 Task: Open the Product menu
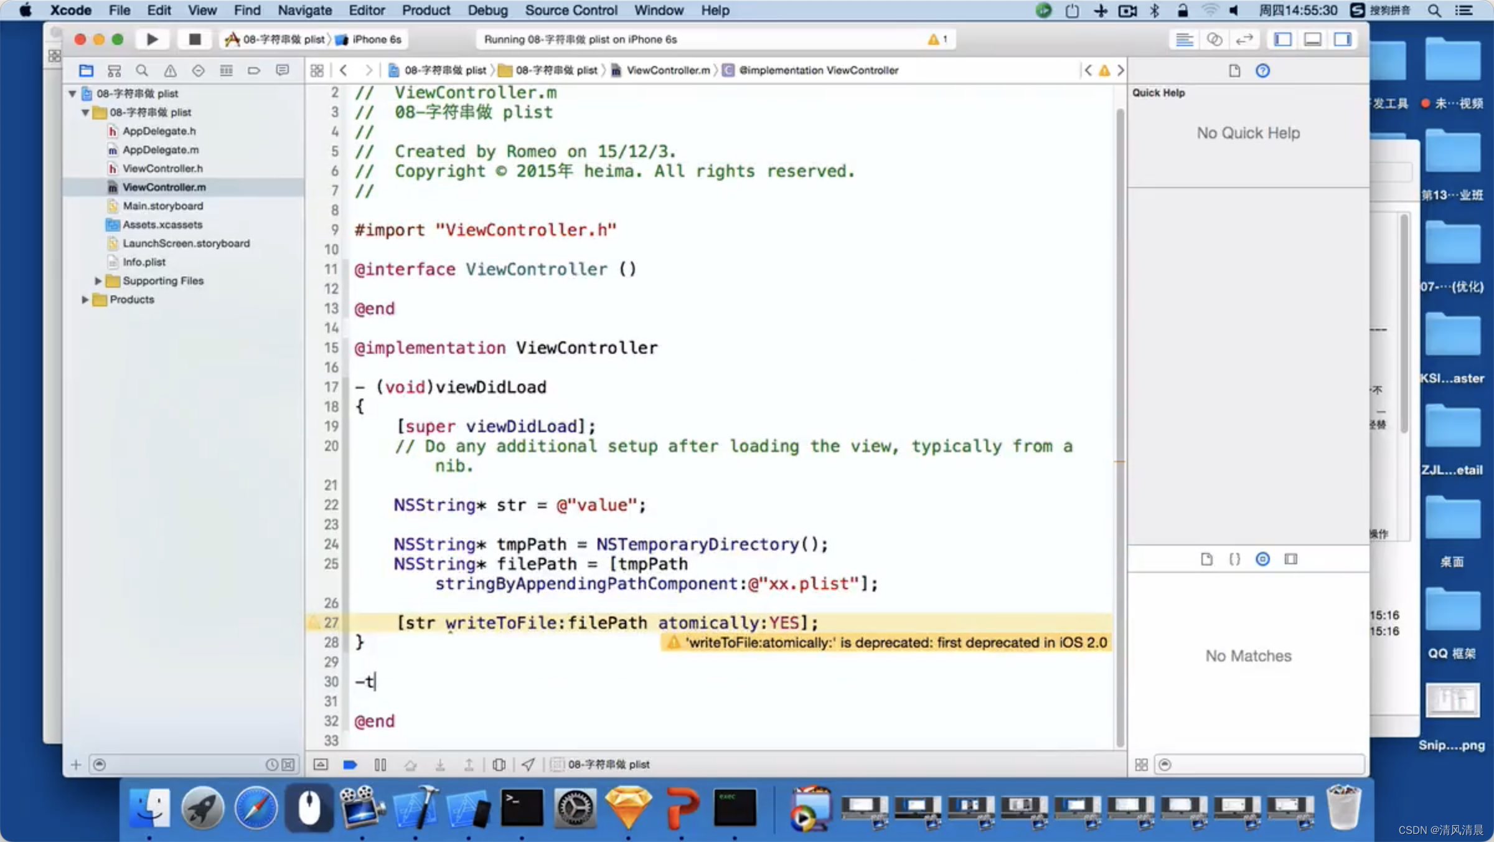426,10
